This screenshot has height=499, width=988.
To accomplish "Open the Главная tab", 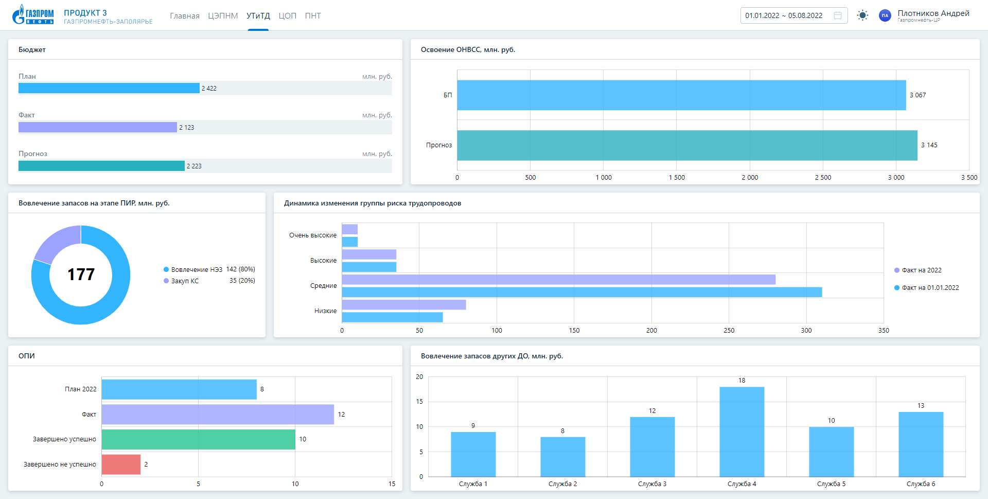I will [185, 16].
